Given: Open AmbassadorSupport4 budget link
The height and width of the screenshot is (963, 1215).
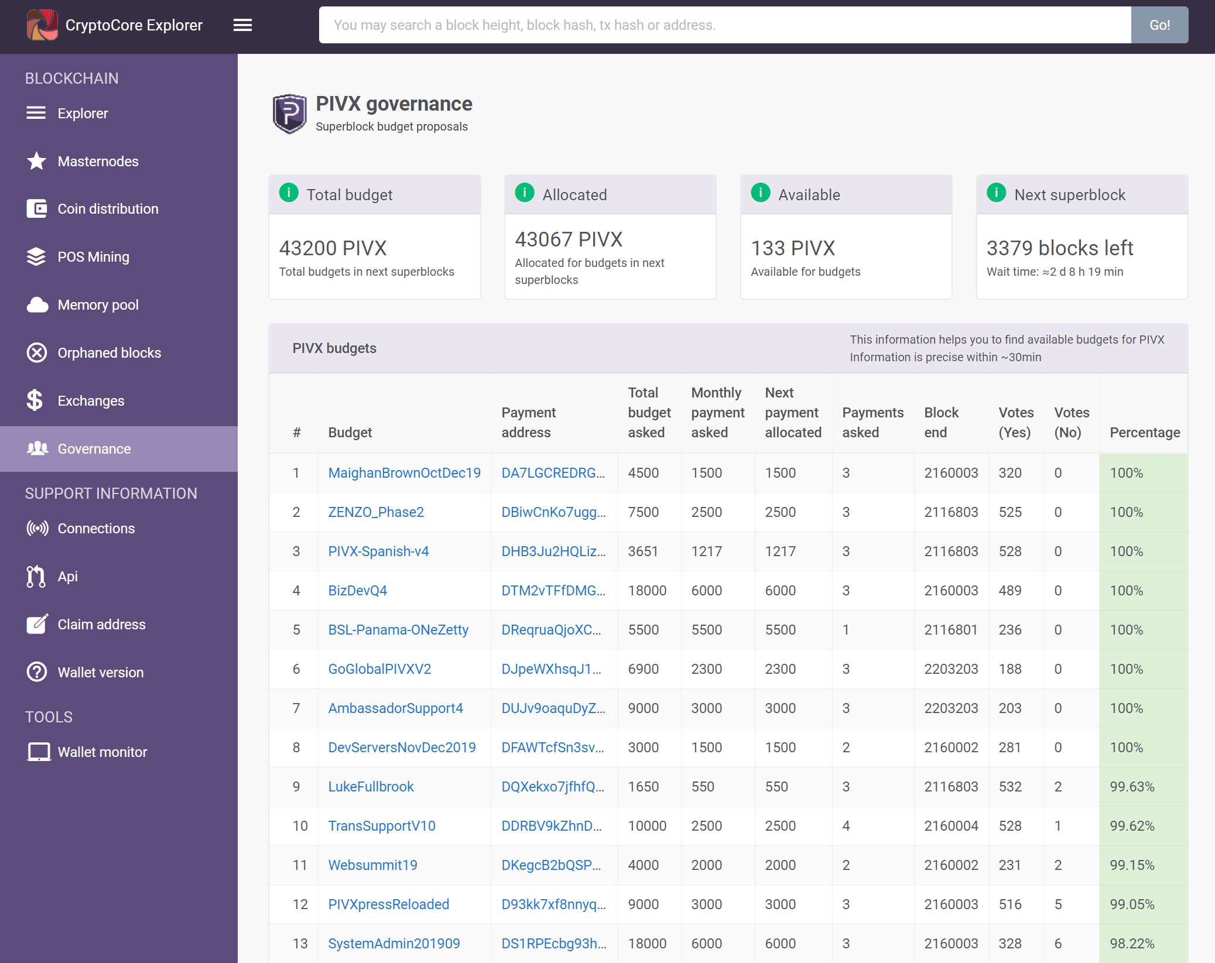Looking at the screenshot, I should (395, 708).
